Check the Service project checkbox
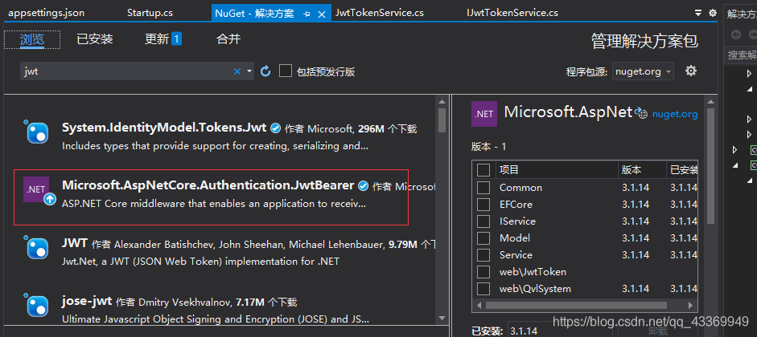757x337 pixels. coord(483,255)
